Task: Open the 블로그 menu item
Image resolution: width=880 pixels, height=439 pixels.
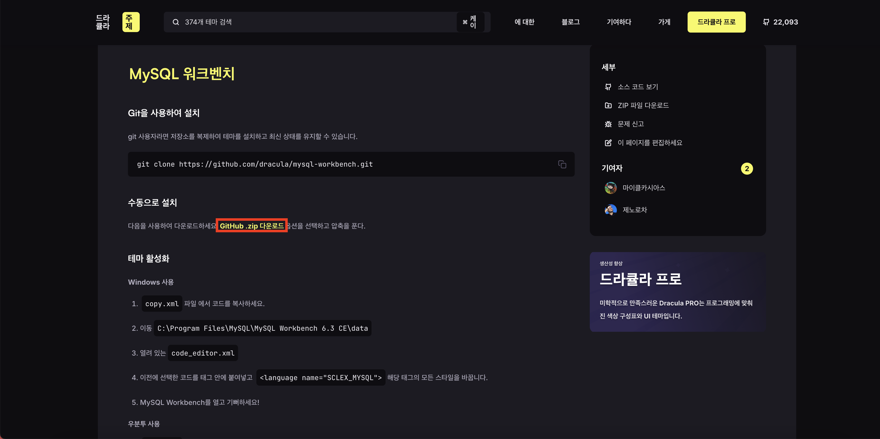Action: pyautogui.click(x=570, y=22)
